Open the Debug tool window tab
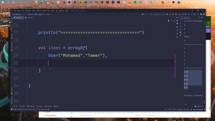The height and width of the screenshot is (121, 215). (x=40, y=106)
